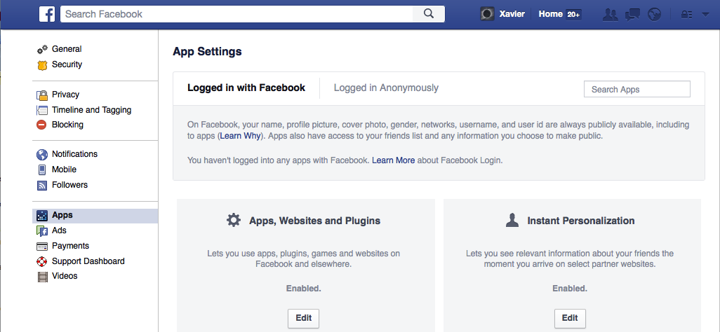This screenshot has width=720, height=332.
Task: Open Security settings in the sidebar
Action: click(67, 64)
